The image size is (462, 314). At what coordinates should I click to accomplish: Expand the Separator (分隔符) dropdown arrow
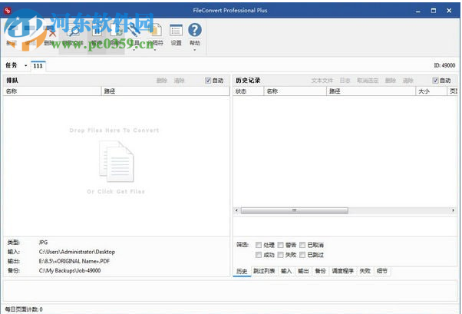click(155, 50)
